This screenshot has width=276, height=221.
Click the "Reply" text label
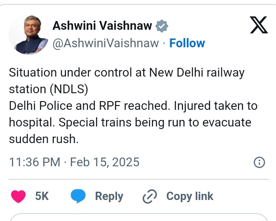tap(109, 196)
